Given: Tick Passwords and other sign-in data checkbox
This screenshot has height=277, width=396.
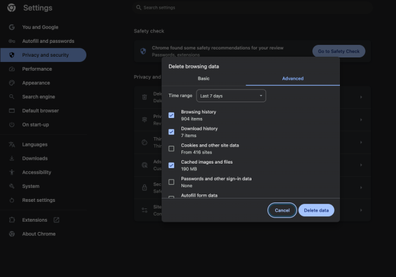Looking at the screenshot, I should click(172, 182).
